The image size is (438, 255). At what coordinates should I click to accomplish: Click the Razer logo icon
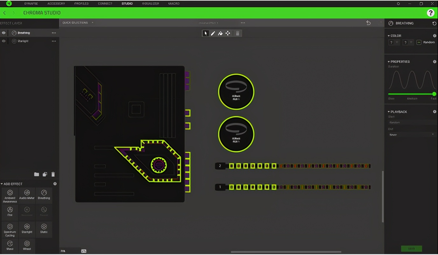tap(9, 3)
